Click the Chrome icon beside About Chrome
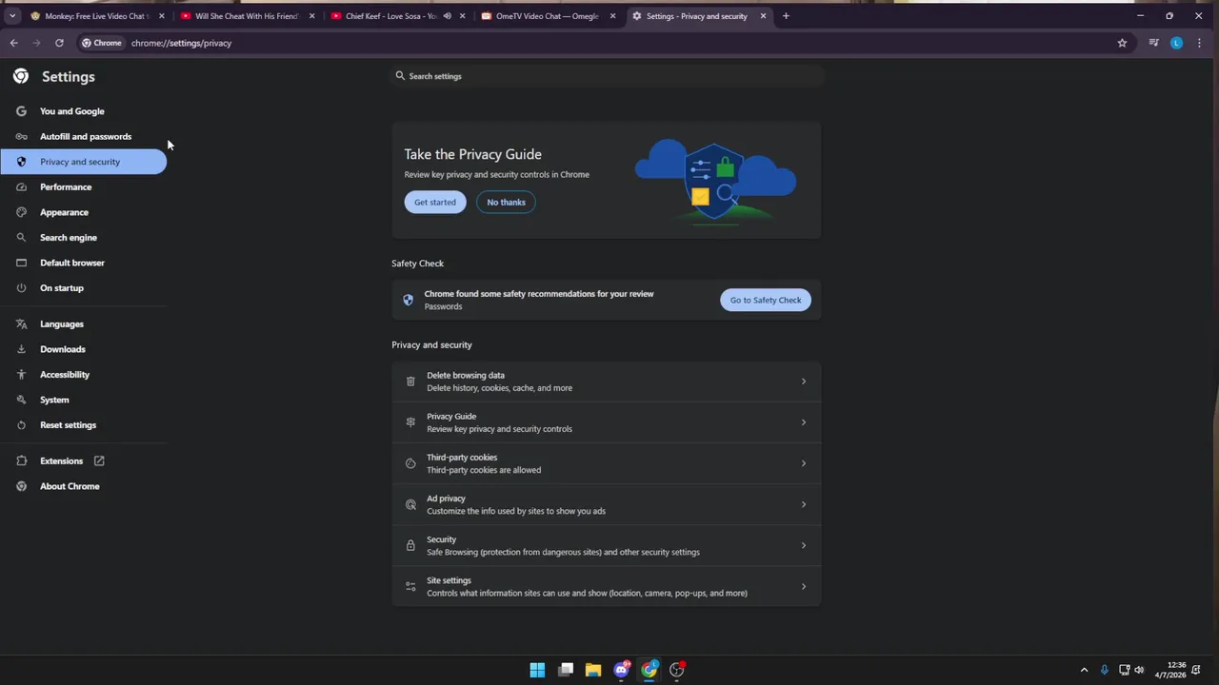Viewport: 1219px width, 685px height. click(21, 486)
